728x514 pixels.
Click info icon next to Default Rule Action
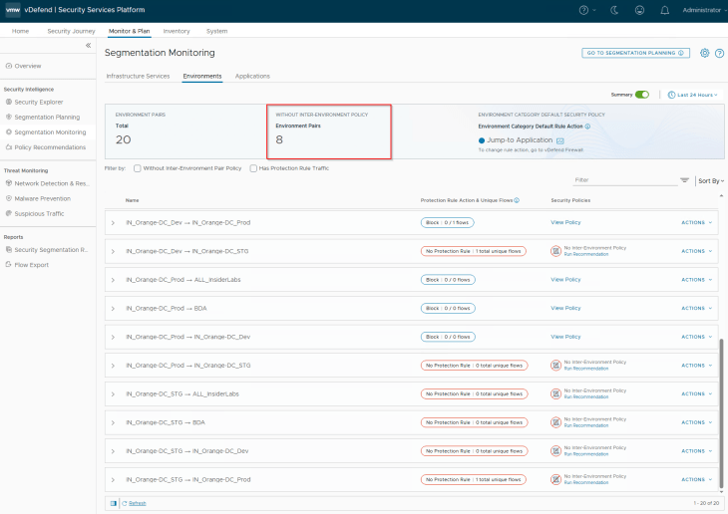point(588,127)
